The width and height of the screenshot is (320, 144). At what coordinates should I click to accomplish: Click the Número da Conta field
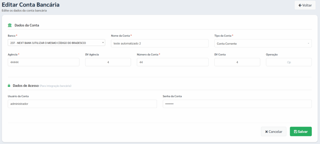[172, 62]
